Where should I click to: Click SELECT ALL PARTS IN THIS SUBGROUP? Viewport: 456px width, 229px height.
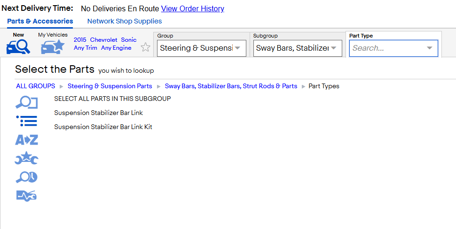pyautogui.click(x=112, y=99)
